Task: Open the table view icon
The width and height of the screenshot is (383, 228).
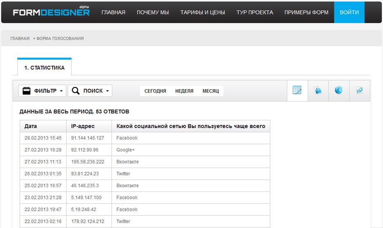Action: click(x=297, y=91)
